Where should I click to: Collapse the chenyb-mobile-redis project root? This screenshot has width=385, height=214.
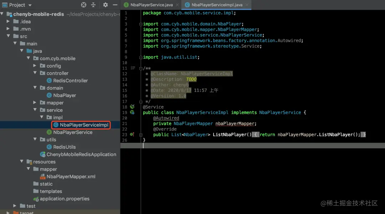coord(2,14)
